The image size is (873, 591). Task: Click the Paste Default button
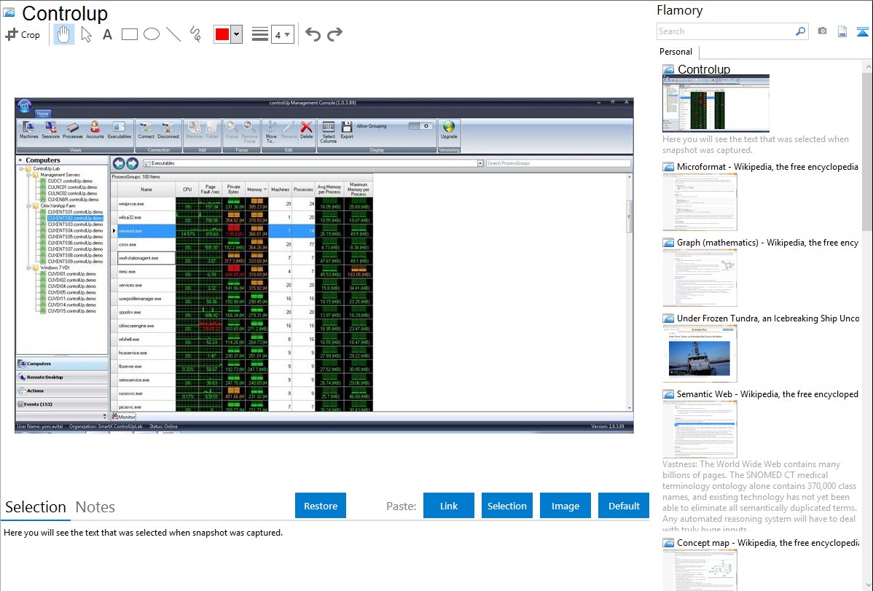(x=624, y=506)
